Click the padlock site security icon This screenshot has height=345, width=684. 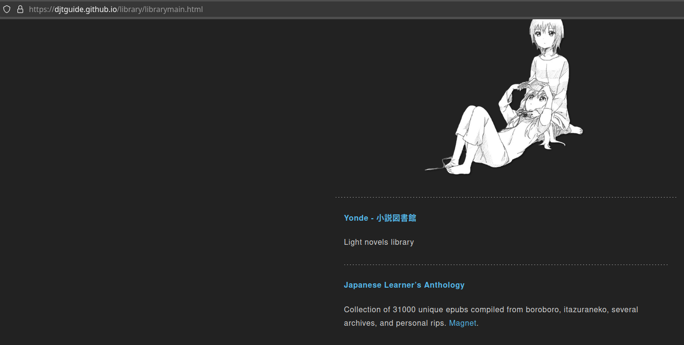pos(20,9)
